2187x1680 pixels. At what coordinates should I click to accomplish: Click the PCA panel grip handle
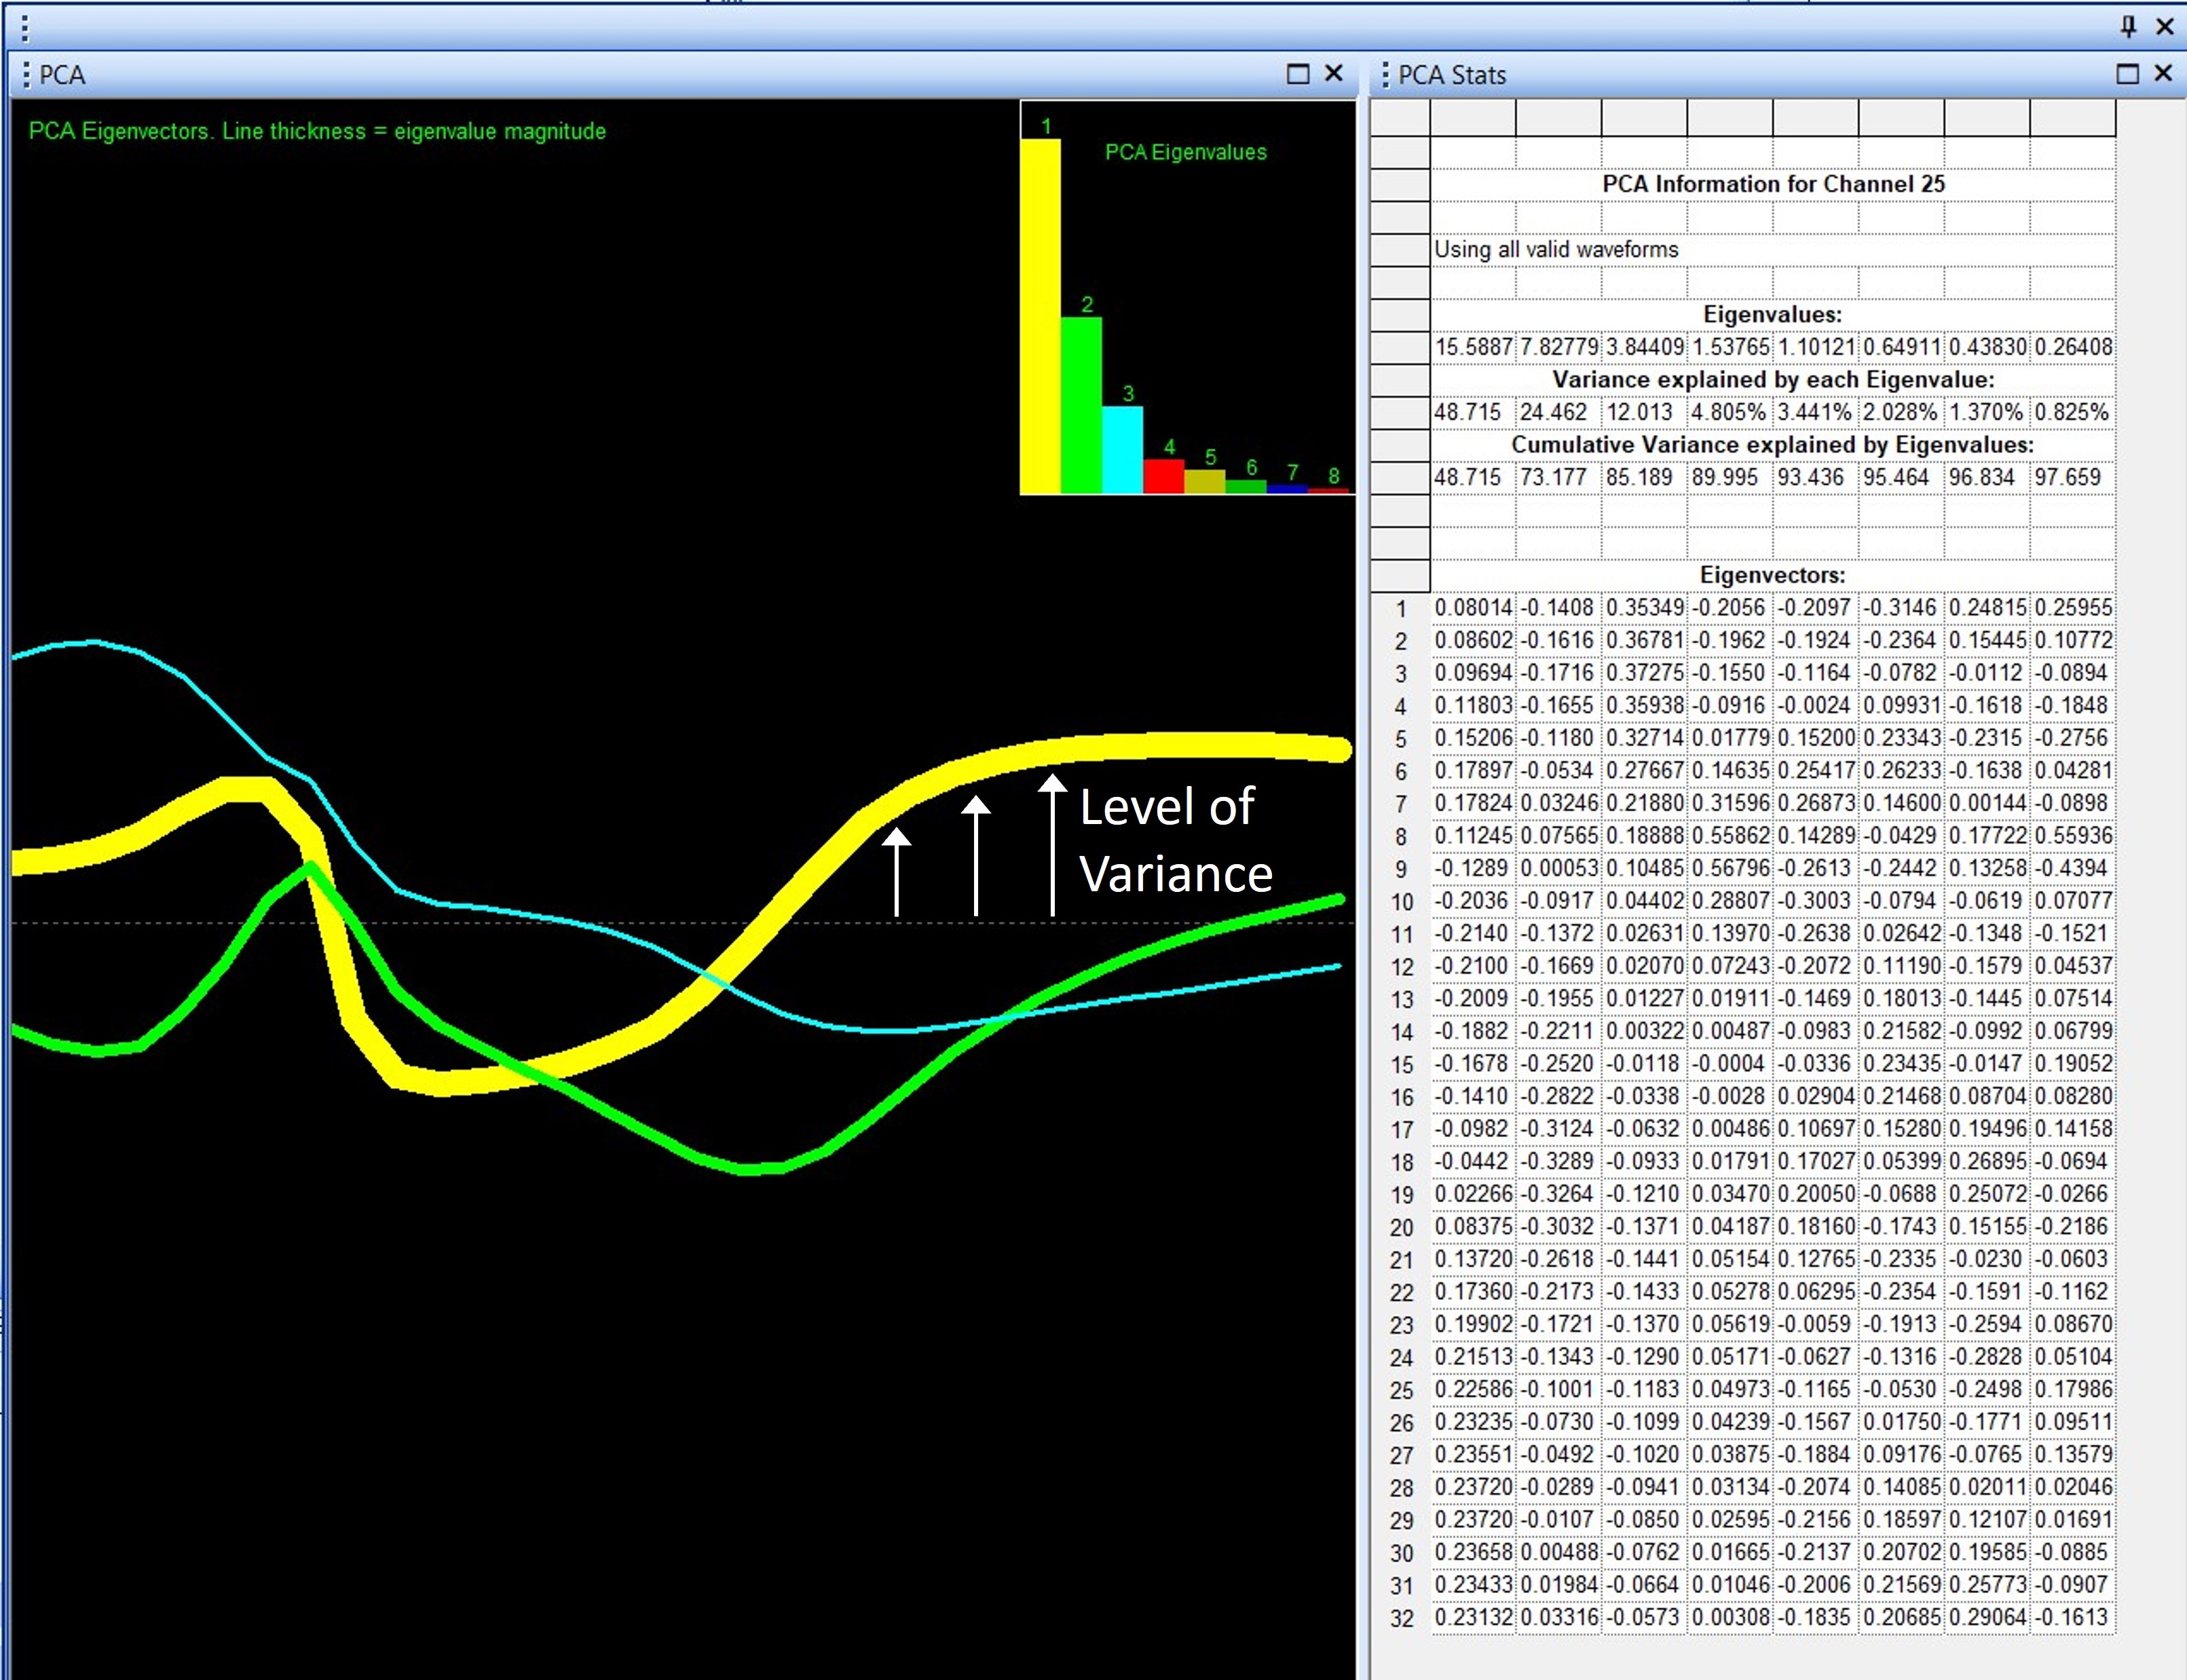click(x=26, y=75)
